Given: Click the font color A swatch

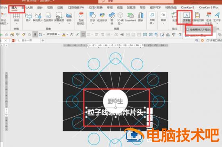Looking at the screenshot, I should coord(64,34).
